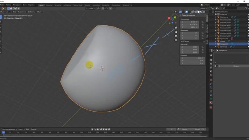The image size is (249, 140).
Task: Open the Tool properties wrench tab
Action: coord(211,55)
